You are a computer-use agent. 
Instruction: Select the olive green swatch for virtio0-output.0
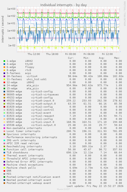[x=4, y=104]
